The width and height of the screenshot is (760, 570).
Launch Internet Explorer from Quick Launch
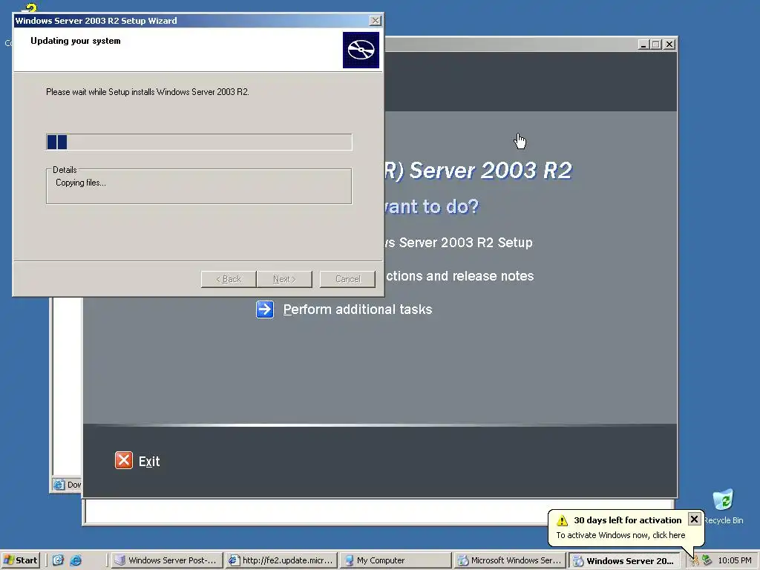[x=76, y=560]
